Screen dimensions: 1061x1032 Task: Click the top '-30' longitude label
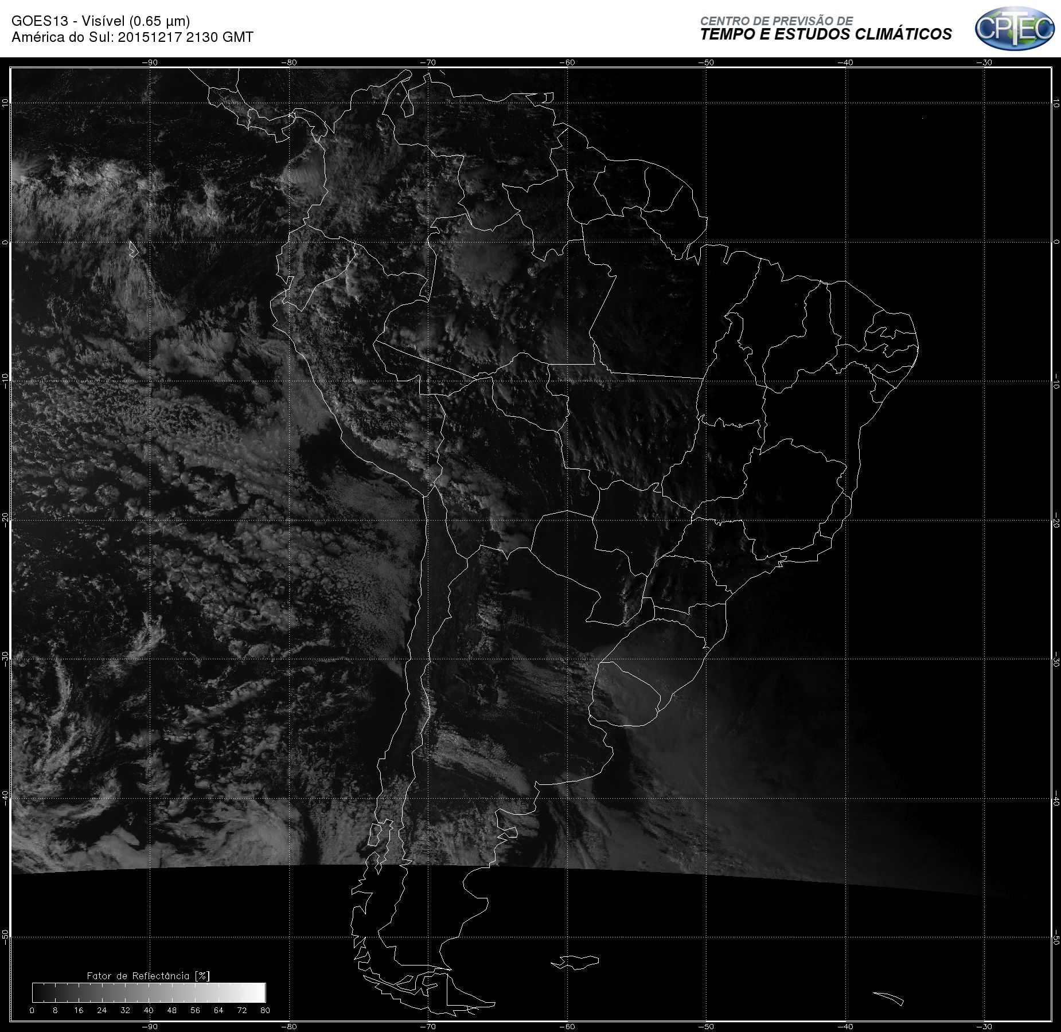[985, 62]
